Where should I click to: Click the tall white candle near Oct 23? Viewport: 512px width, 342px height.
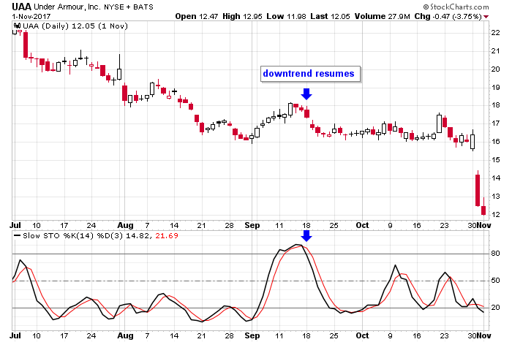pos(440,124)
